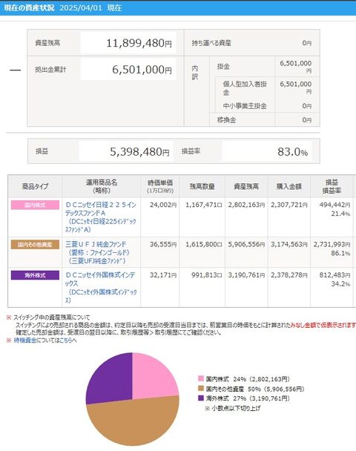The image size is (356, 451).
Task: Click the tan 国内その他資産 type badge in the table
Action: [x=35, y=245]
